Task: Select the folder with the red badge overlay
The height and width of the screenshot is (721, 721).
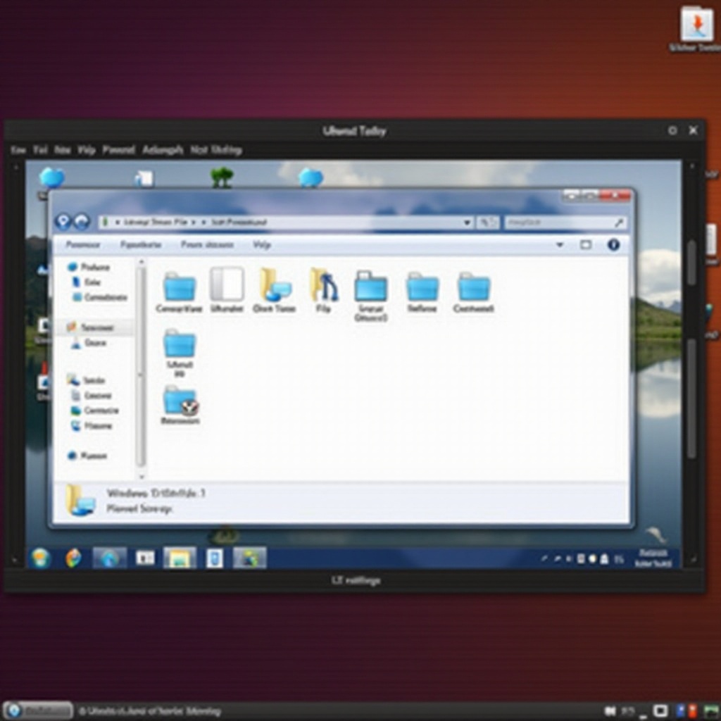Action: pos(180,402)
